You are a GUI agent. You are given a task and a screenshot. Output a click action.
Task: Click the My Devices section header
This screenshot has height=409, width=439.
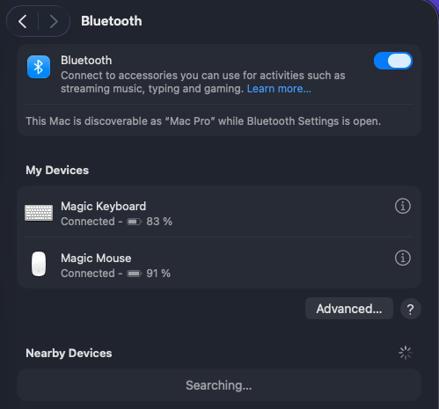point(57,171)
